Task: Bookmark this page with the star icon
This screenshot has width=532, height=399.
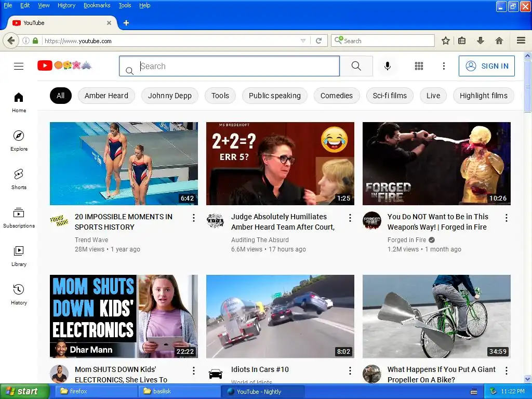Action: tap(445, 41)
